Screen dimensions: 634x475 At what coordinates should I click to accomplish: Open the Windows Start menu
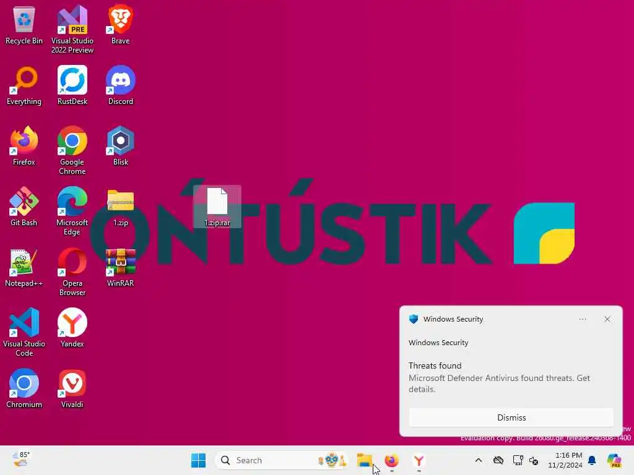(x=198, y=460)
